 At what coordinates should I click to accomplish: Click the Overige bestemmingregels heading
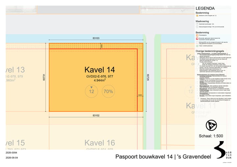[210, 51]
